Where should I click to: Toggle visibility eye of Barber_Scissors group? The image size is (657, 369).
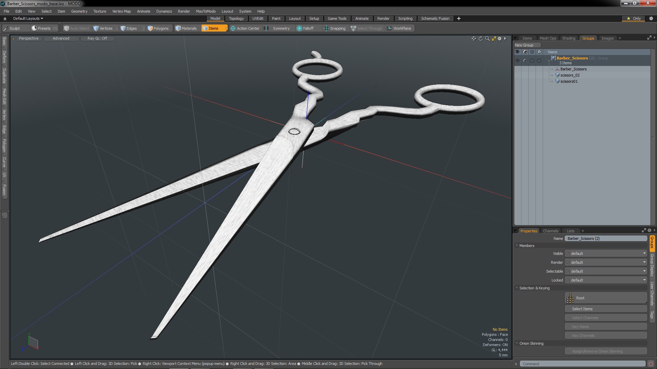(517, 60)
